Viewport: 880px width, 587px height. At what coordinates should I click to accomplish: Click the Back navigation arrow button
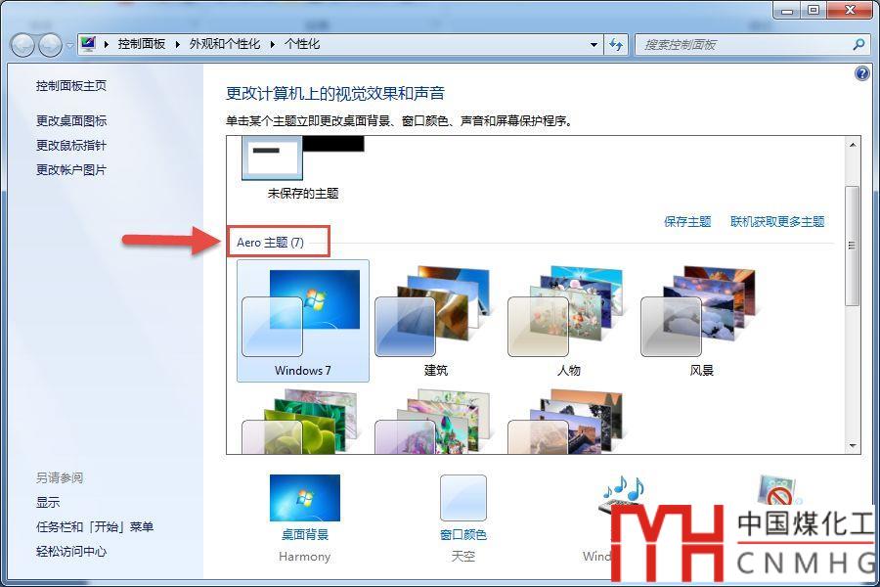point(23,45)
